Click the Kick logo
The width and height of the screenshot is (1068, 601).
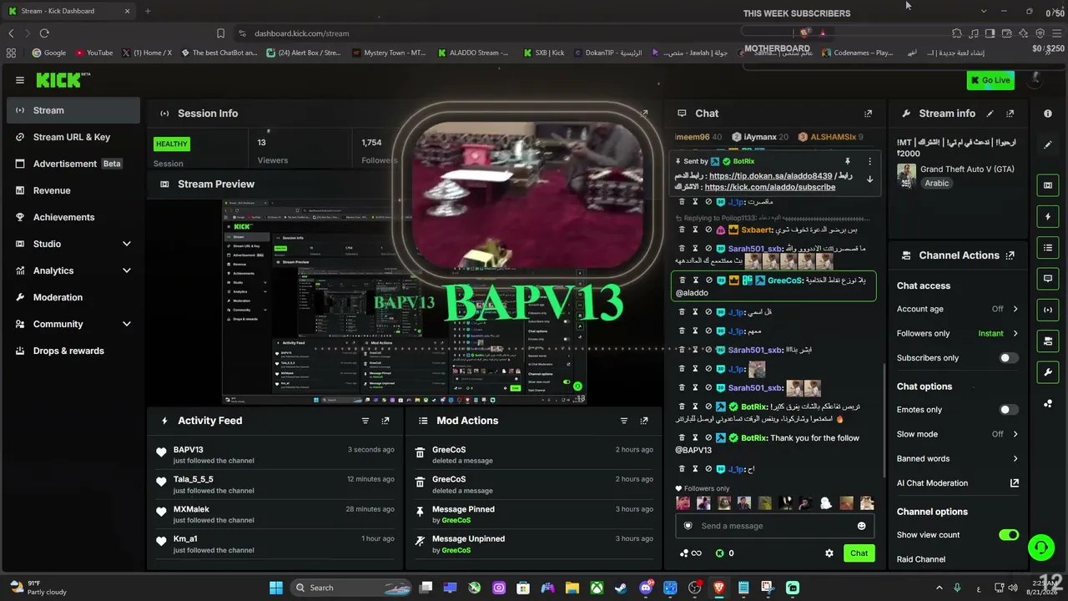[58, 80]
